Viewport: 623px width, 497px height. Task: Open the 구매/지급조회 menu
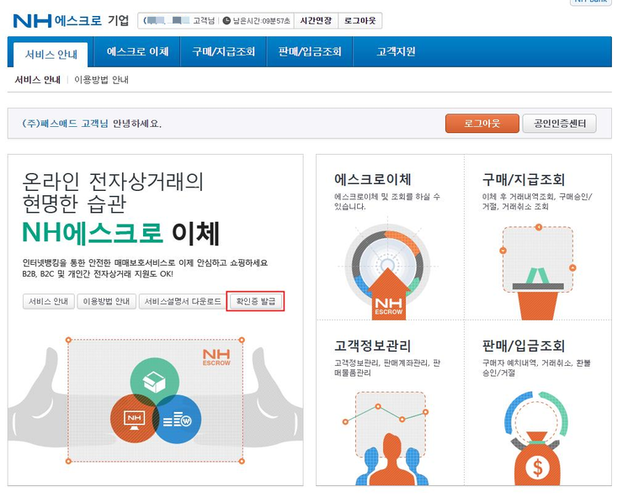pos(224,51)
